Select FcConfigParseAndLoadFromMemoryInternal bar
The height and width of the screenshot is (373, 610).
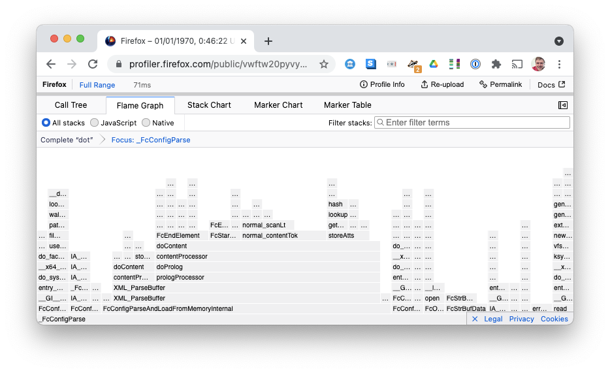tap(246, 308)
